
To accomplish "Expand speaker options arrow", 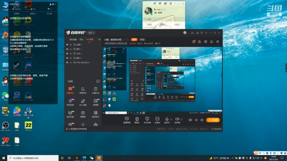I will tap(182, 119).
